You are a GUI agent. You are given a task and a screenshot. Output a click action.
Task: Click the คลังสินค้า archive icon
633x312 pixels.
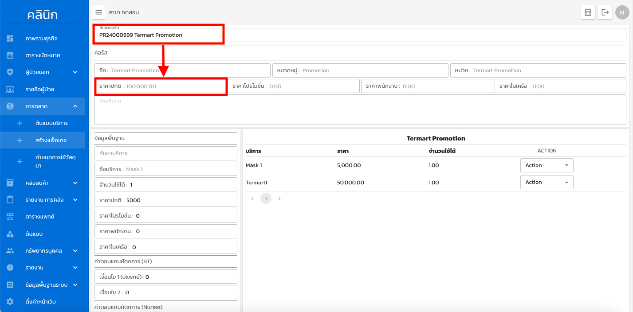pos(10,183)
